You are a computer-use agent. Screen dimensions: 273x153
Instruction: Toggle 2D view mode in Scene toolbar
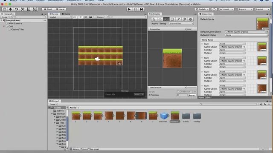click(75, 17)
